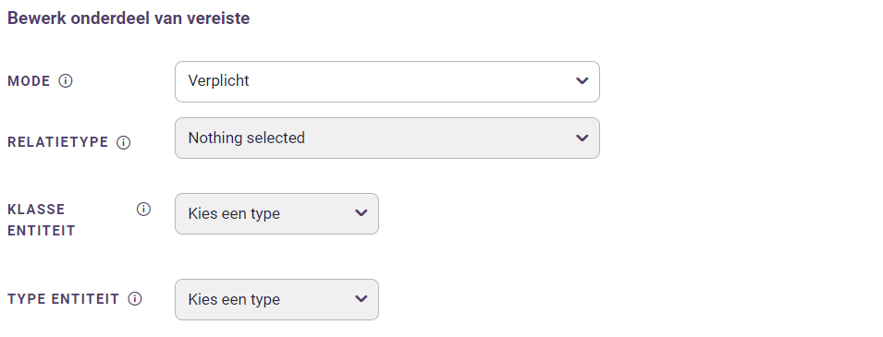Click the heading Bewerk onderdeel van vereiste
This screenshot has height=337, width=883.
point(129,18)
